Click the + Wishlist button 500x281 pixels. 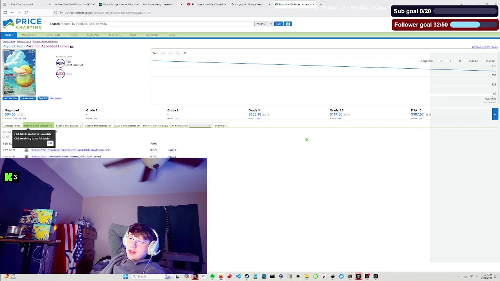point(28,98)
